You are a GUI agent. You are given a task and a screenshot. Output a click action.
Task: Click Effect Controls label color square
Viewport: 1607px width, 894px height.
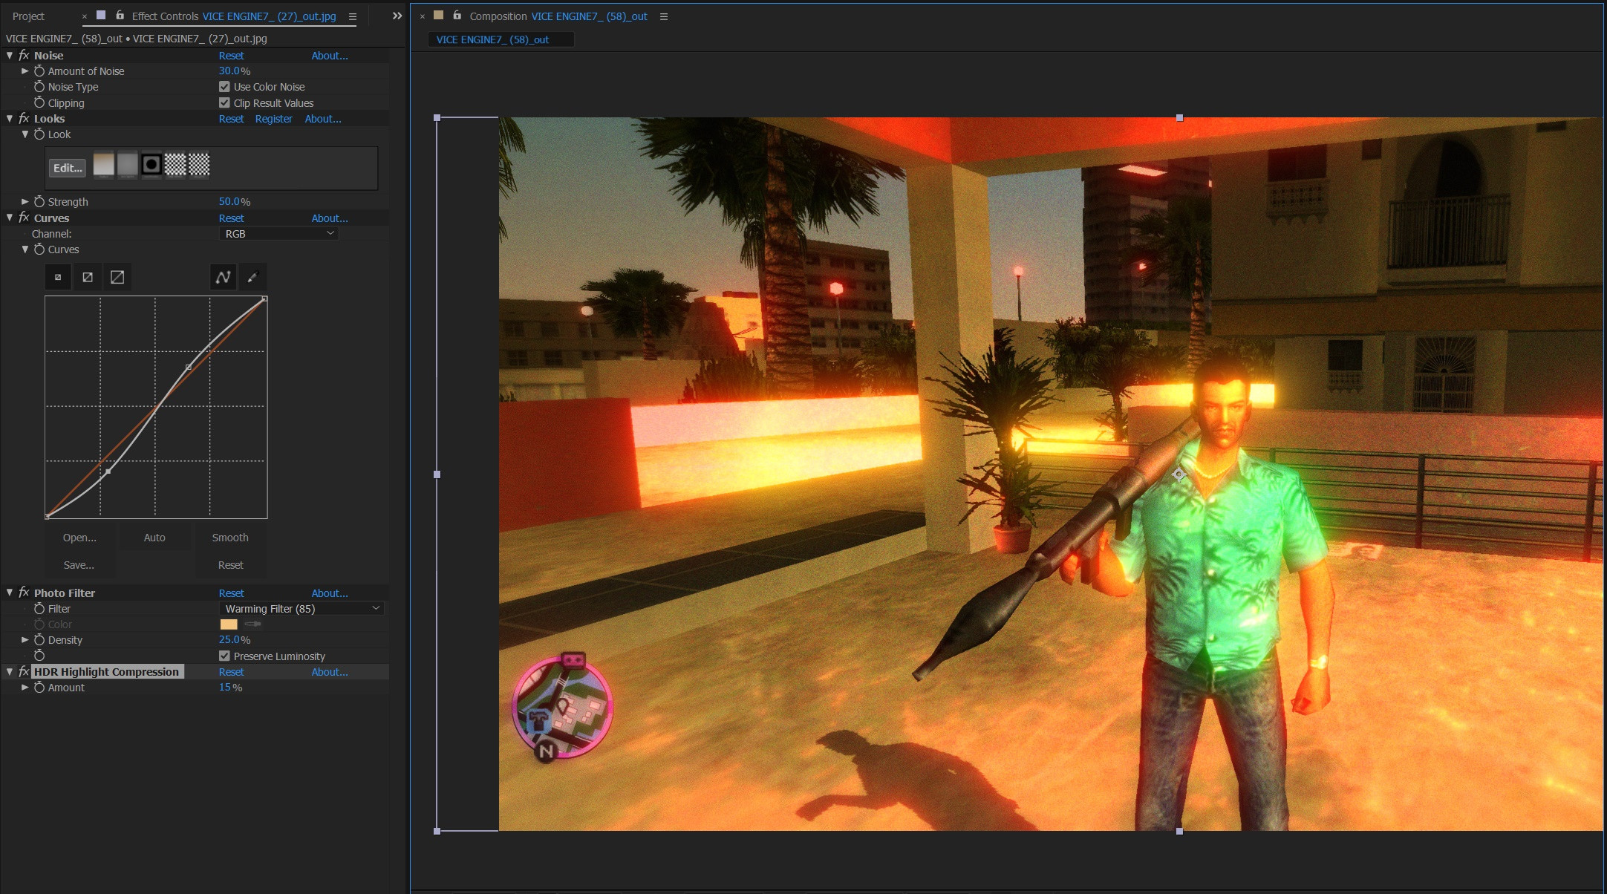[101, 15]
